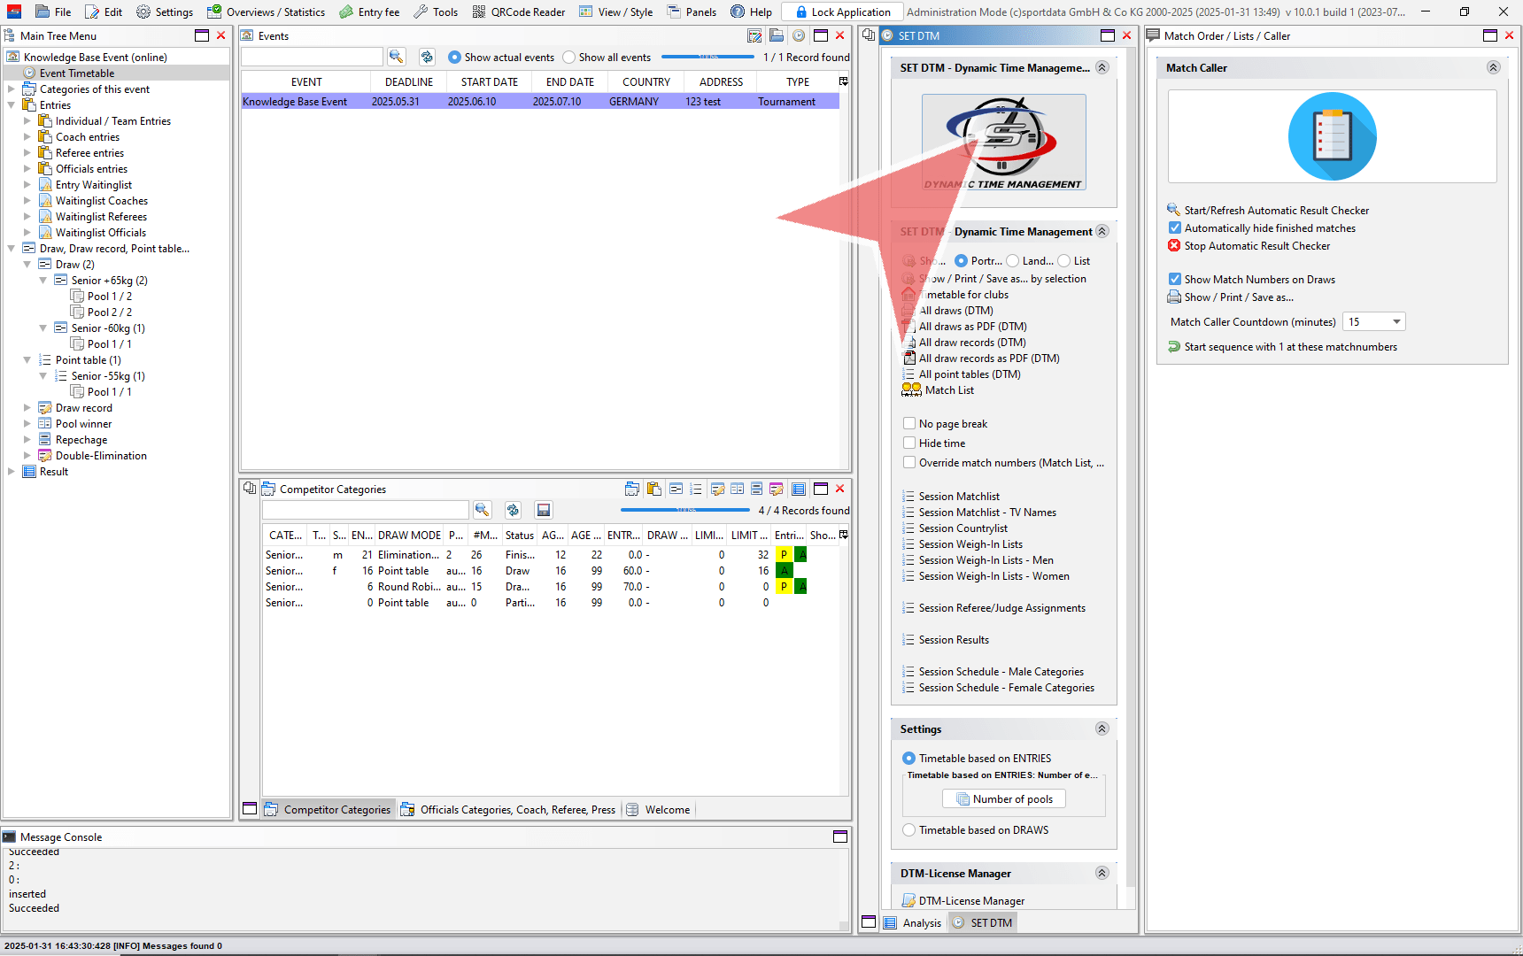Screen dimensions: 1523x956
Task: Open Match List in DTM panel
Action: point(949,390)
